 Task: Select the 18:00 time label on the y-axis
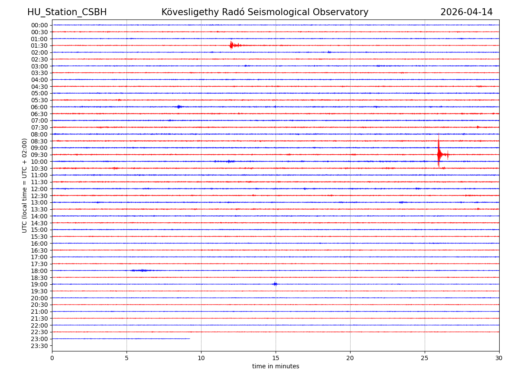coord(39,271)
